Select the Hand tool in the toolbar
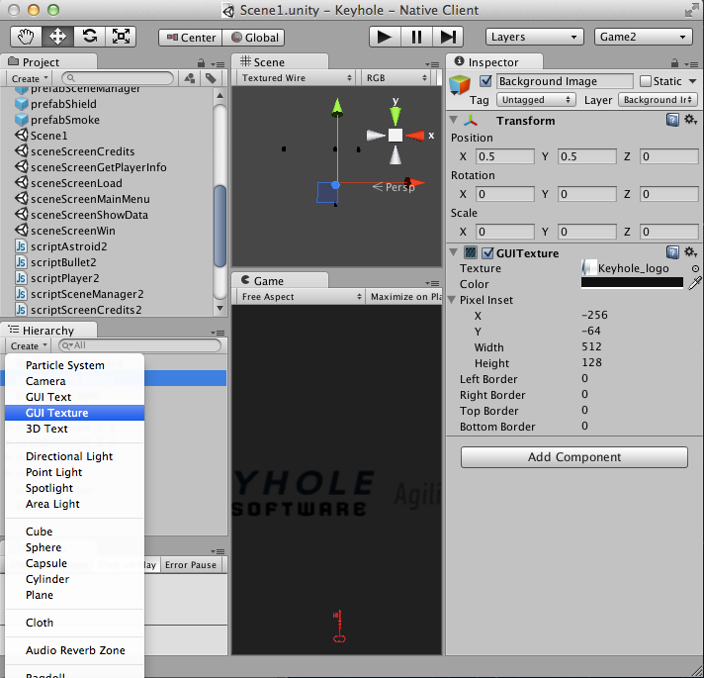The width and height of the screenshot is (704, 678). (27, 37)
